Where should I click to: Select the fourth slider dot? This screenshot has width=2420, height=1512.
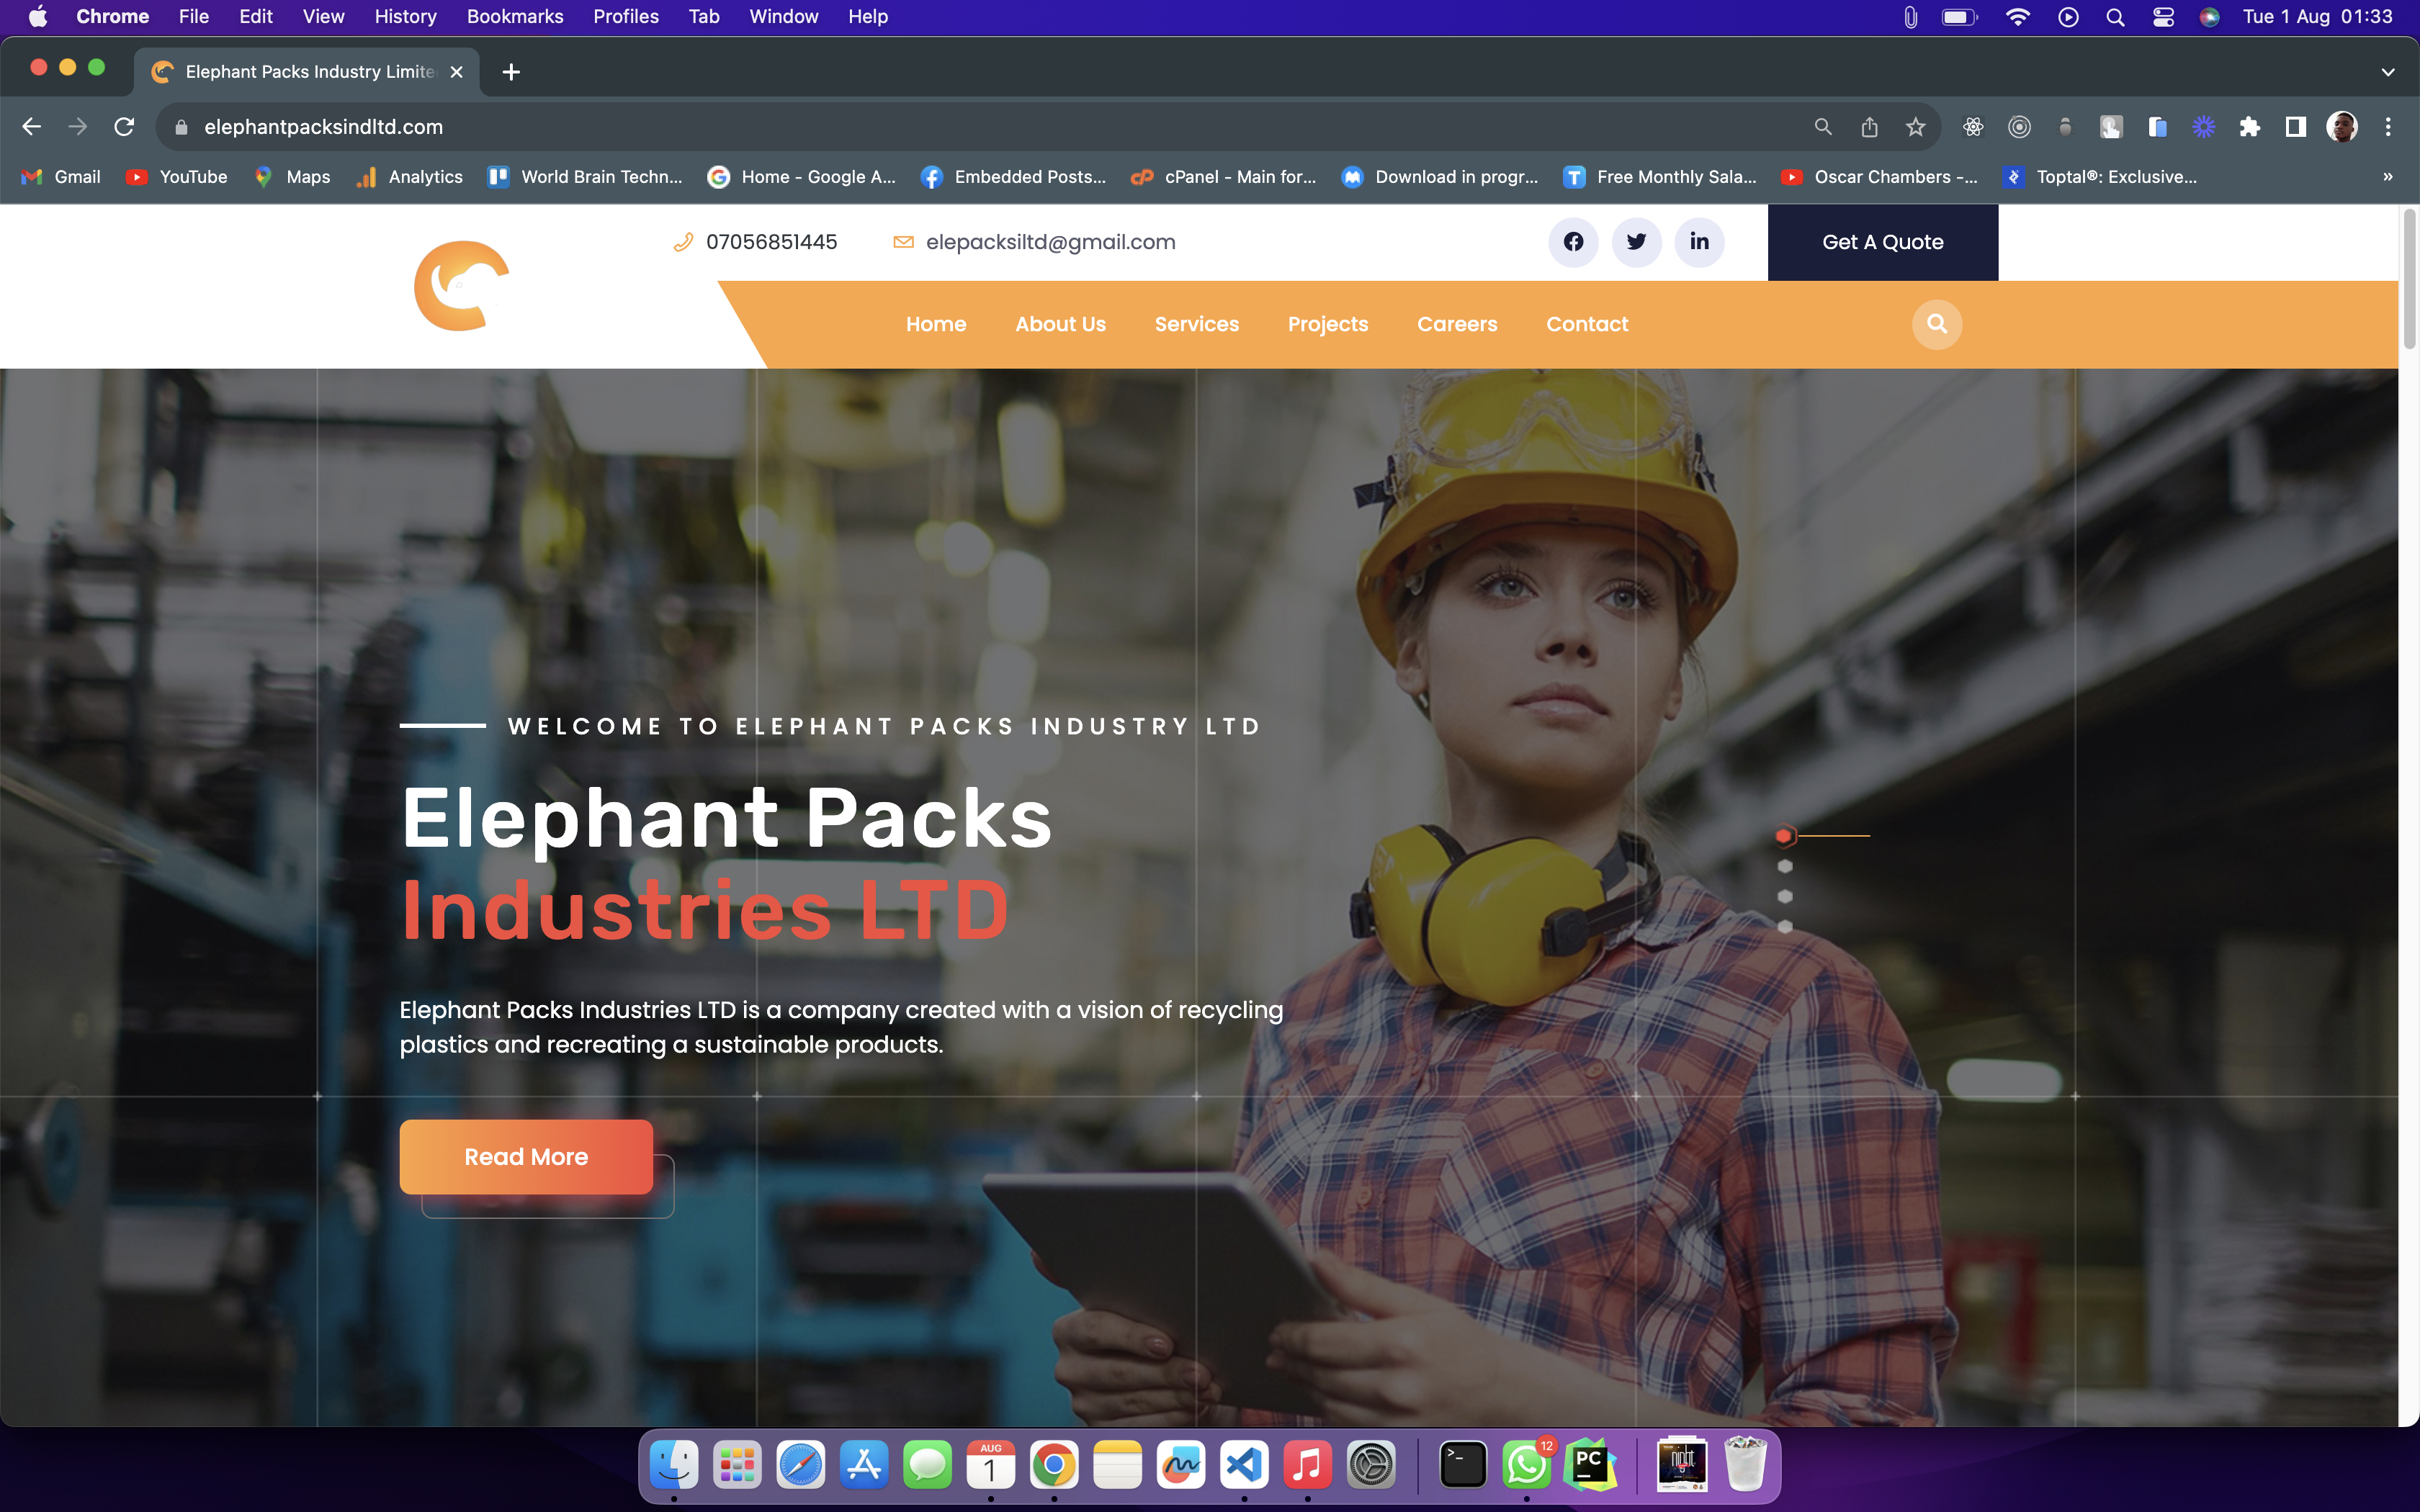tap(1785, 927)
